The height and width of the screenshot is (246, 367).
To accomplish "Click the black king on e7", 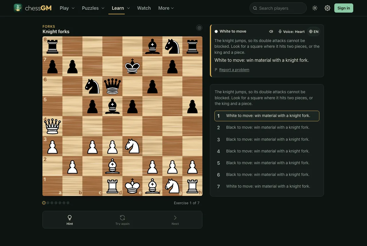I will 132,66.
